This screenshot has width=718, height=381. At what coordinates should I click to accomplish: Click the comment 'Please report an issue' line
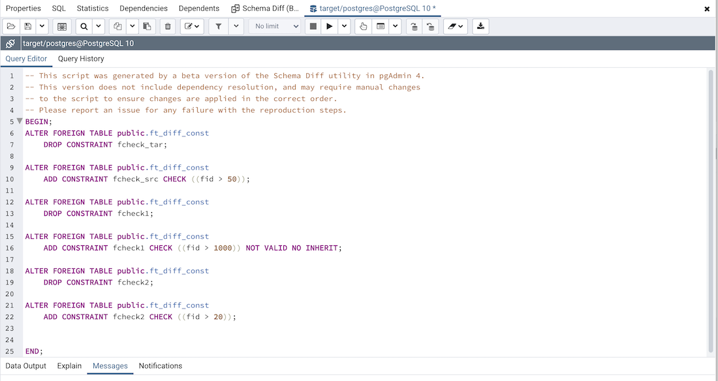pyautogui.click(x=186, y=110)
